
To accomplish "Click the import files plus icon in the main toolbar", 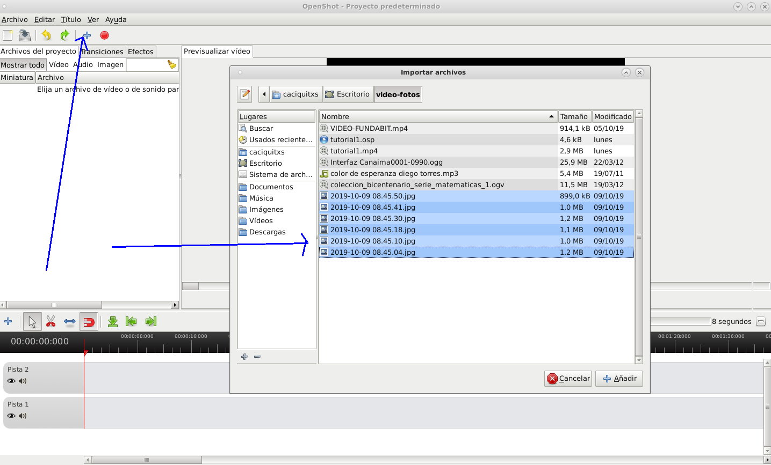I will [x=87, y=35].
